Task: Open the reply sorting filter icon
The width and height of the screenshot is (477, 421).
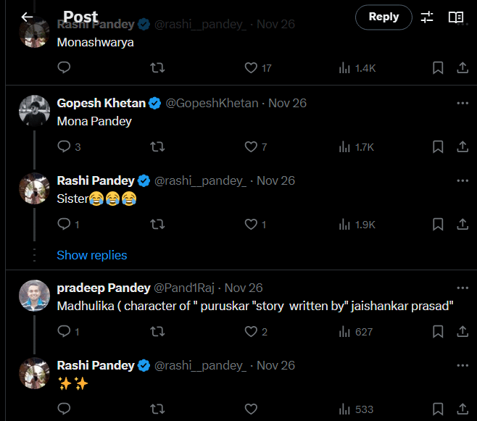Action: 427,17
